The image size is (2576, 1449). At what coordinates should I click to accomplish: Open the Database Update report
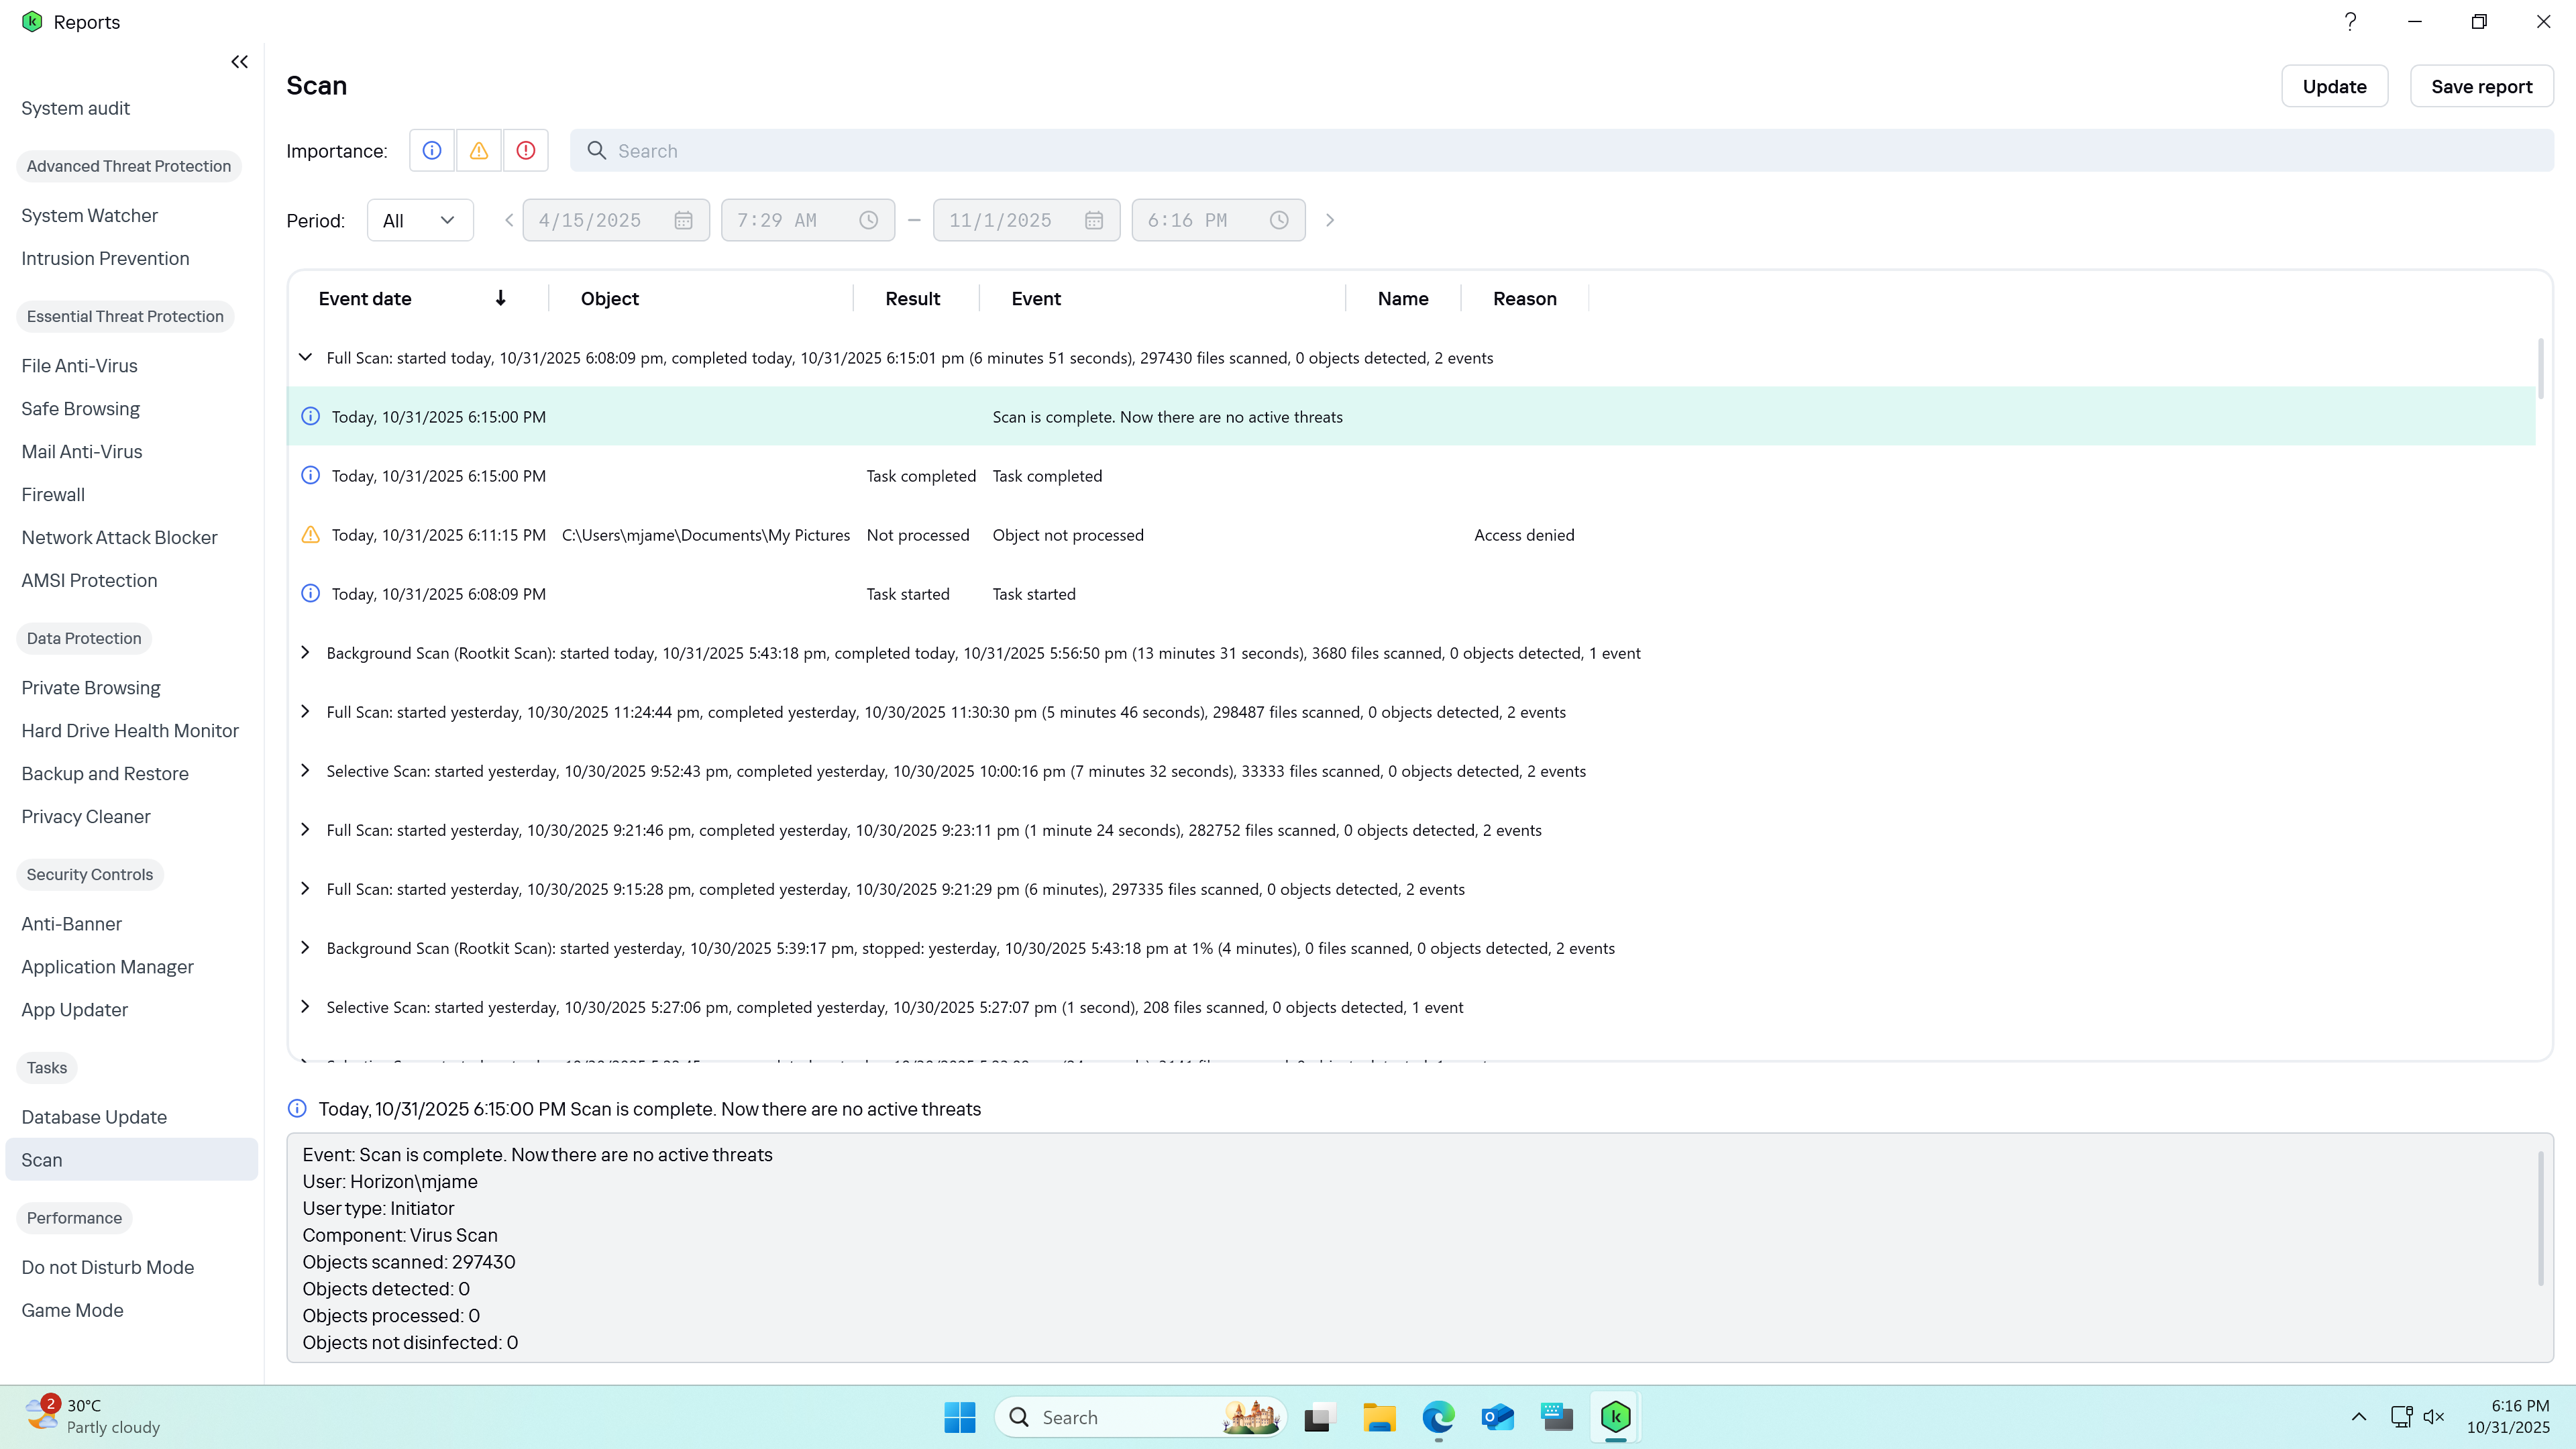click(94, 1117)
